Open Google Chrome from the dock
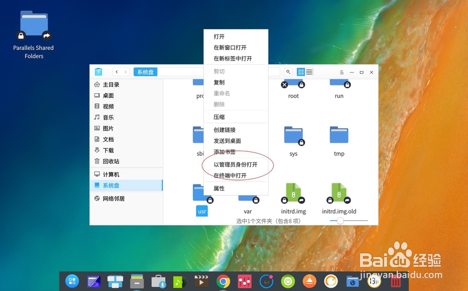 coord(223,281)
